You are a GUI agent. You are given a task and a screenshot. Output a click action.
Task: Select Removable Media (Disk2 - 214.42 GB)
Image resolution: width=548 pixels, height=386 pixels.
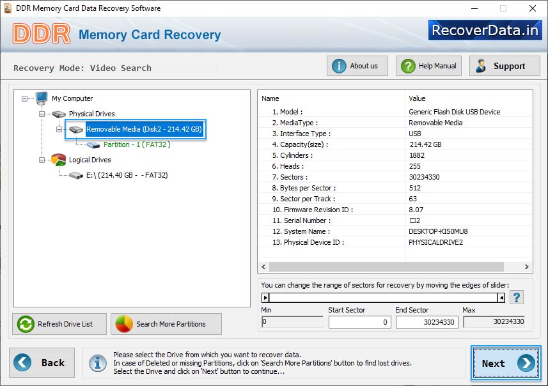(144, 129)
